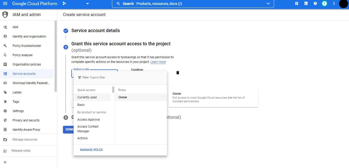Viewport: 349px width, 168px height.
Task: Click the account profile avatar
Action: [343, 4]
